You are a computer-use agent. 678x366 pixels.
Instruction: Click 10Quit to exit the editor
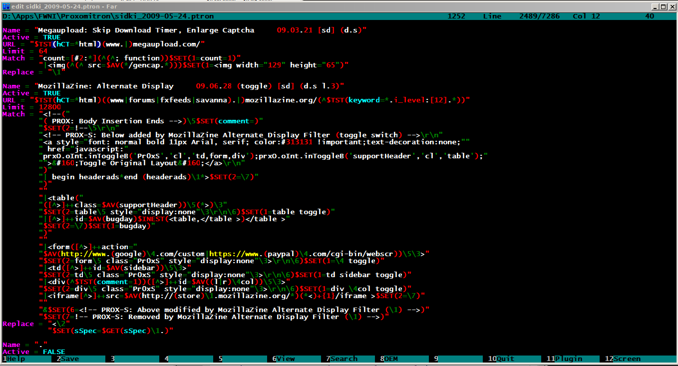(x=501, y=359)
